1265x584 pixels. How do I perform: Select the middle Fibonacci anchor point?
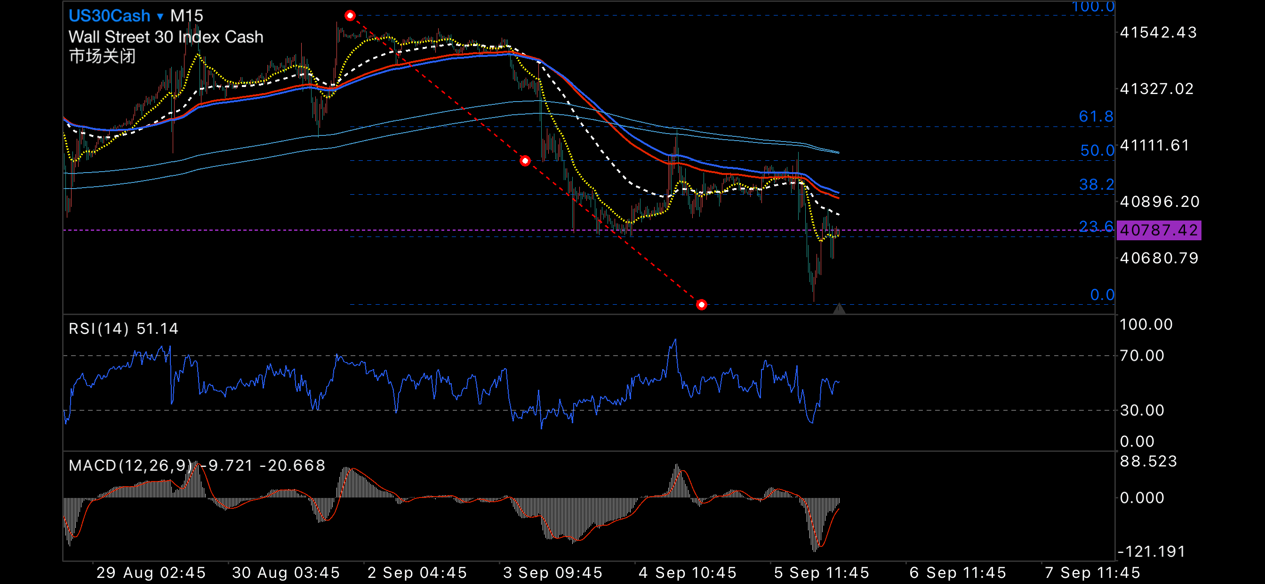525,160
